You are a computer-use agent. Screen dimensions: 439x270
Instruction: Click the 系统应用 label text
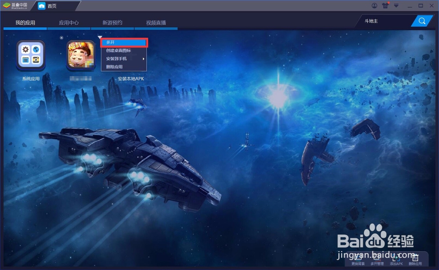tap(31, 79)
